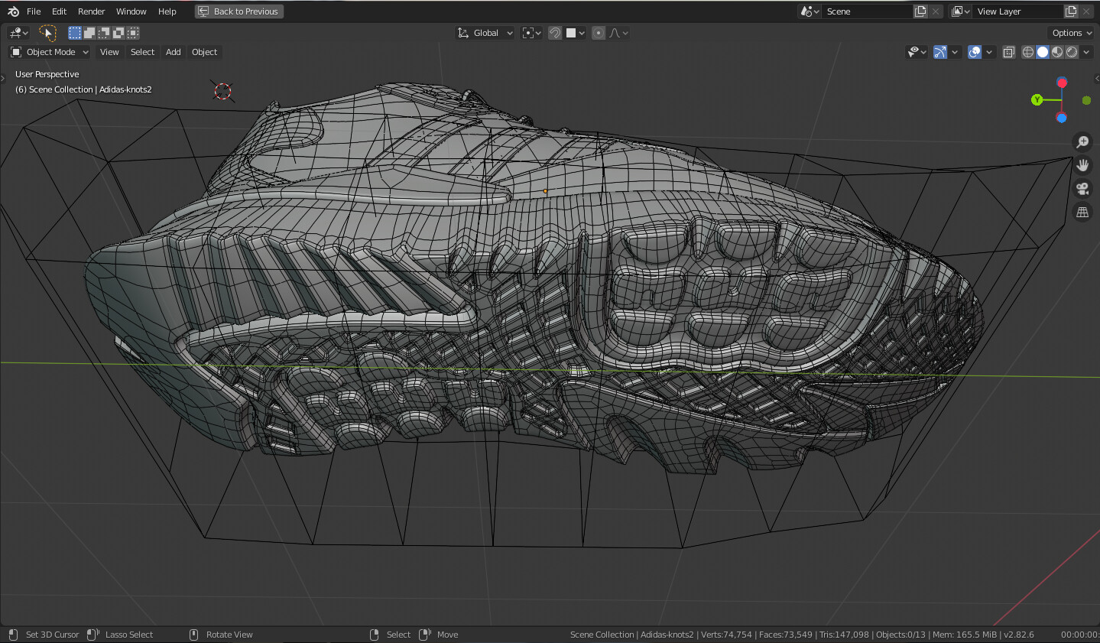1100x643 pixels.
Task: Edit the Scene name field
Action: coord(868,11)
